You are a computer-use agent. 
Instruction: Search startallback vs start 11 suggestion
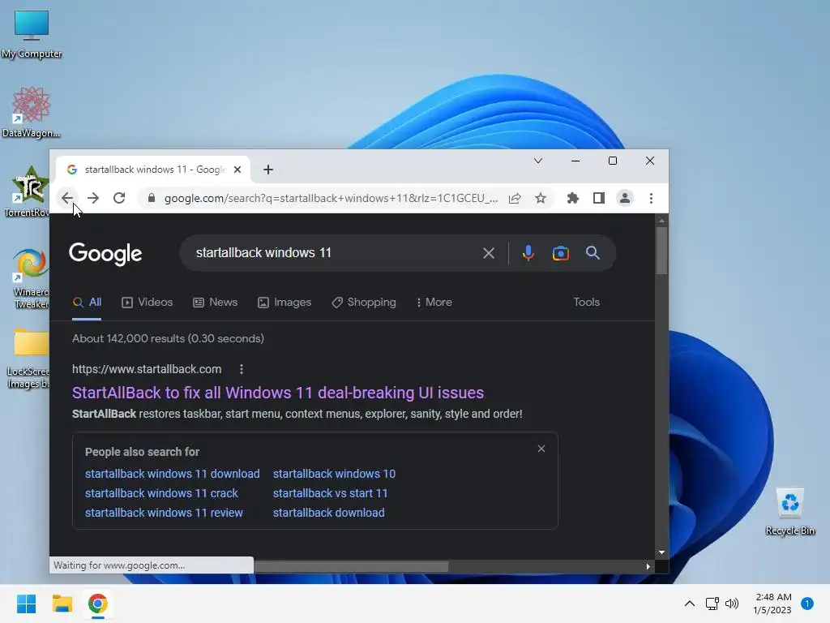(x=331, y=493)
